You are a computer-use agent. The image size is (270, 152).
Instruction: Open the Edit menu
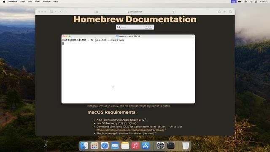30,2
